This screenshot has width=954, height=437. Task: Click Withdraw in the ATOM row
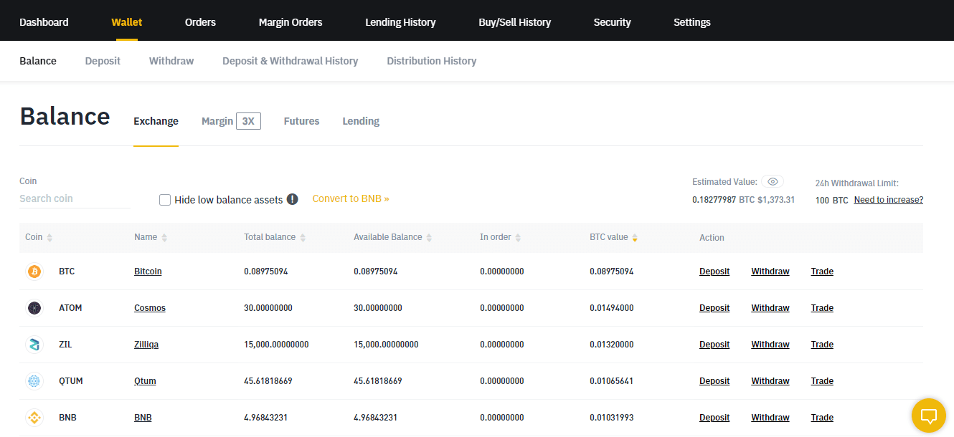coord(770,308)
